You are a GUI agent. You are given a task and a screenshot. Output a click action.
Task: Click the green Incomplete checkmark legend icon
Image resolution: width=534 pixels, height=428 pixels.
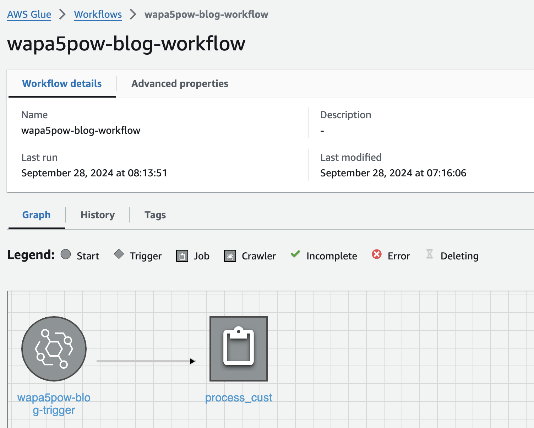coord(295,254)
